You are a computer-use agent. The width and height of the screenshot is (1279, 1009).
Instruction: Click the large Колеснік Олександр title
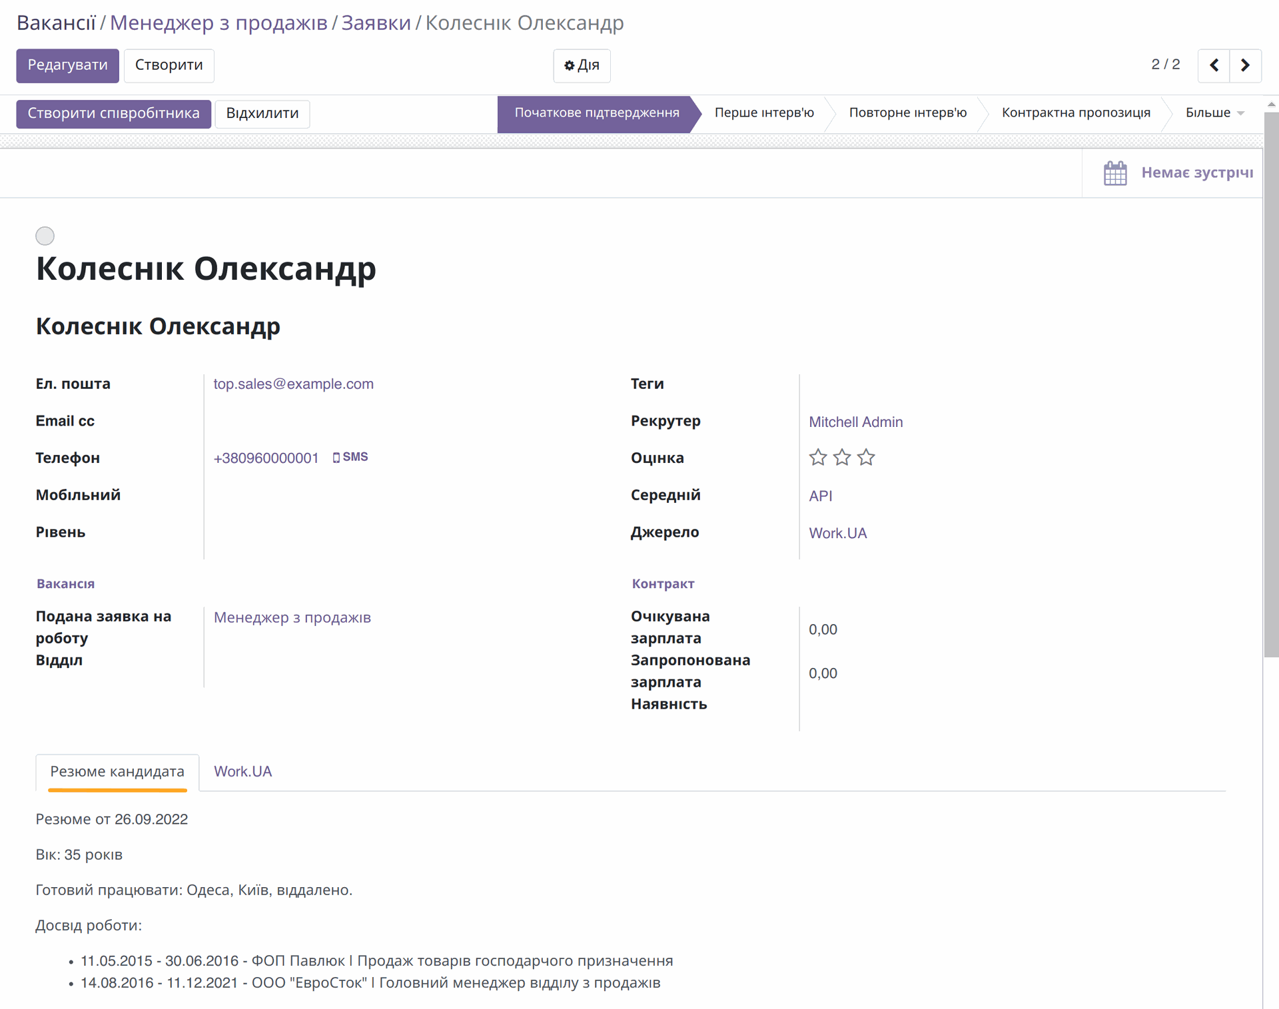[x=206, y=269]
